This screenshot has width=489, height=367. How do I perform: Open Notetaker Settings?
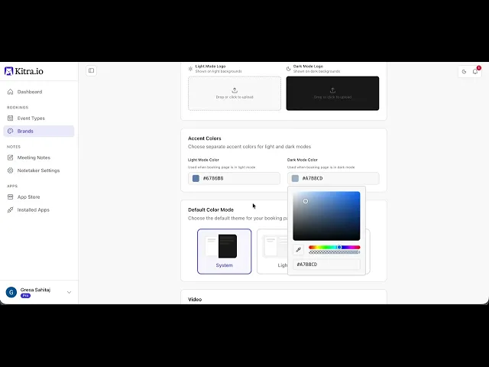pos(39,171)
